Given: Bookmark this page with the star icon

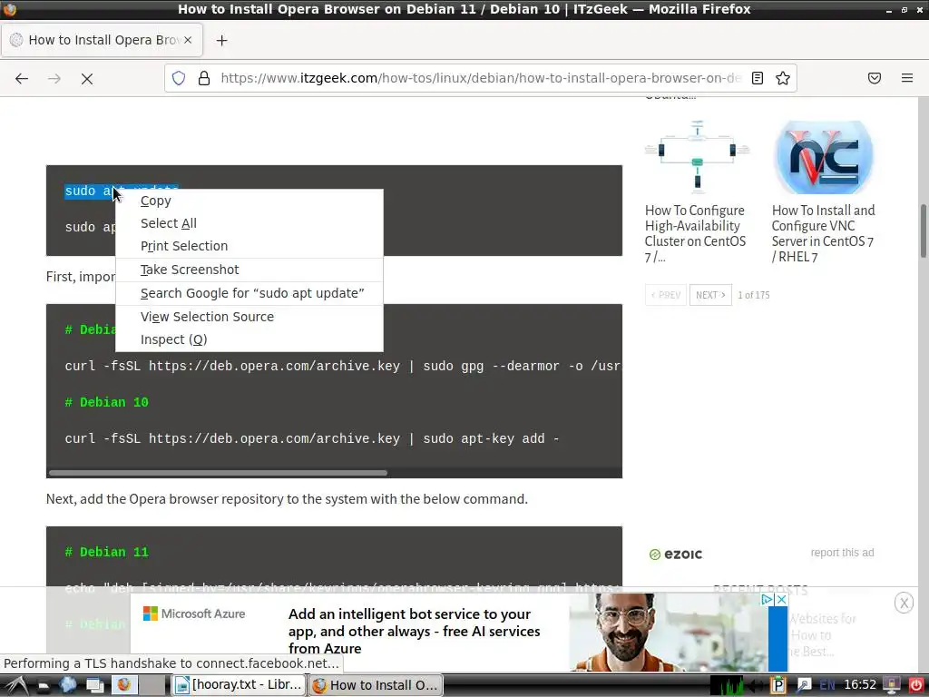Looking at the screenshot, I should coord(783,78).
